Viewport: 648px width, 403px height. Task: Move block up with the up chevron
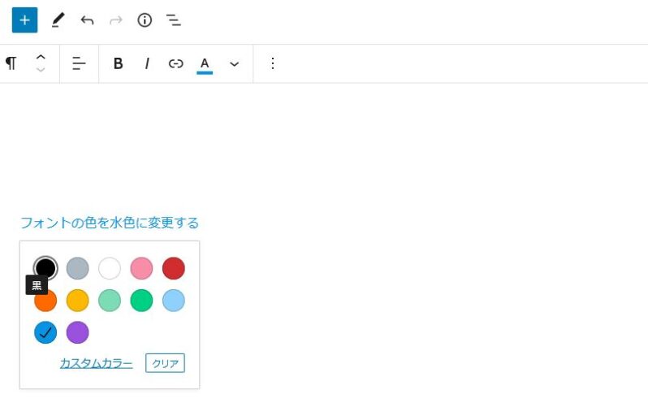click(x=41, y=57)
